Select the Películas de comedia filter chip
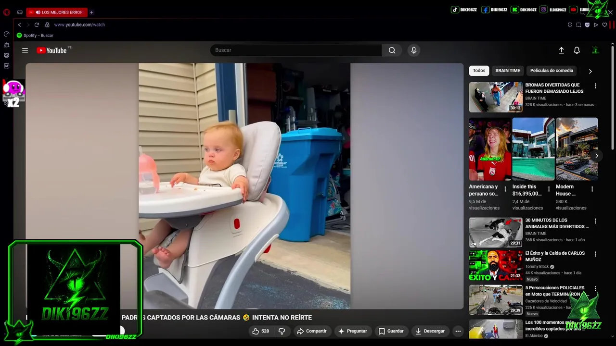Viewport: 616px width, 346px height. tap(552, 71)
